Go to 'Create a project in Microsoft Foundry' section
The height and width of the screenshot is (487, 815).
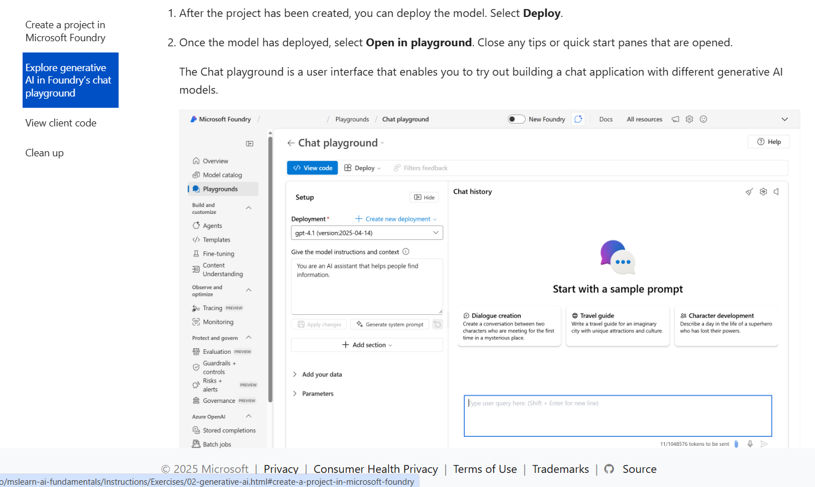66,31
